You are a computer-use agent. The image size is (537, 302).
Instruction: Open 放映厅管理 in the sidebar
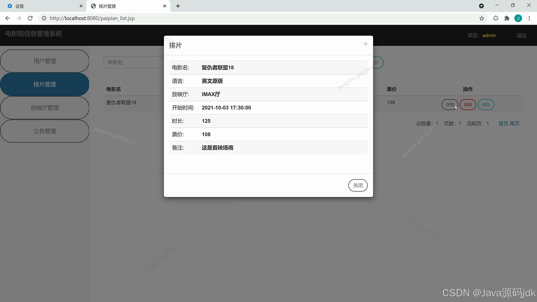click(45, 108)
